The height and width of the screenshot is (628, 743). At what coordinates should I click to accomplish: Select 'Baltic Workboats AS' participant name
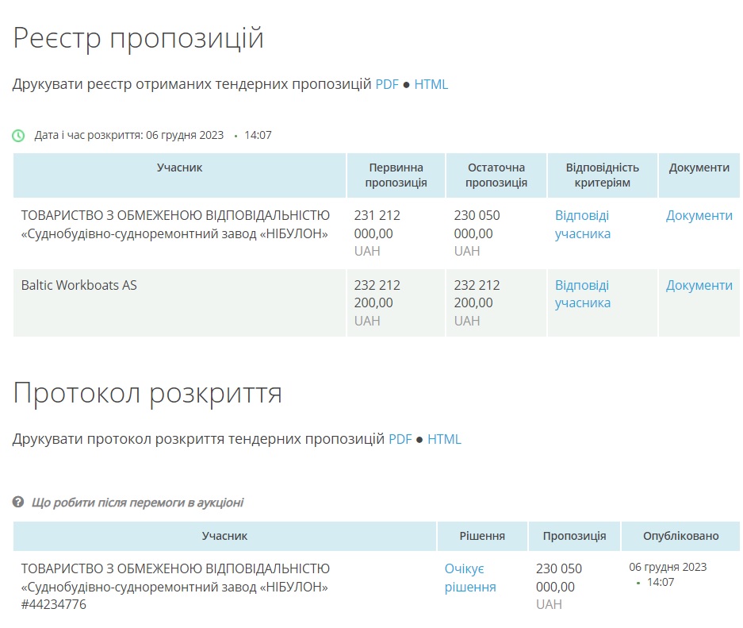[x=79, y=286]
